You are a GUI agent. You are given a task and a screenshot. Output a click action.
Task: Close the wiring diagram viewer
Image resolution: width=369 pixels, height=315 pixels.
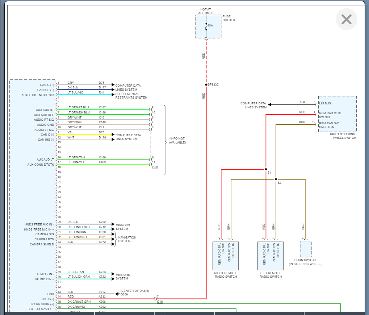tap(346, 19)
